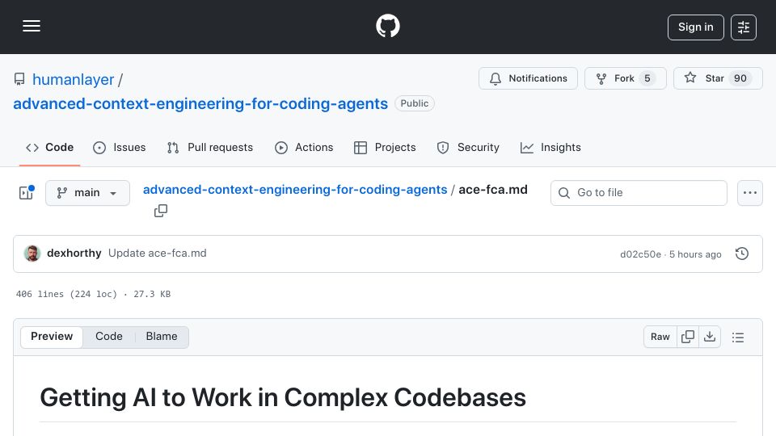
Task: Expand the file tree side panel
Action: [26, 193]
